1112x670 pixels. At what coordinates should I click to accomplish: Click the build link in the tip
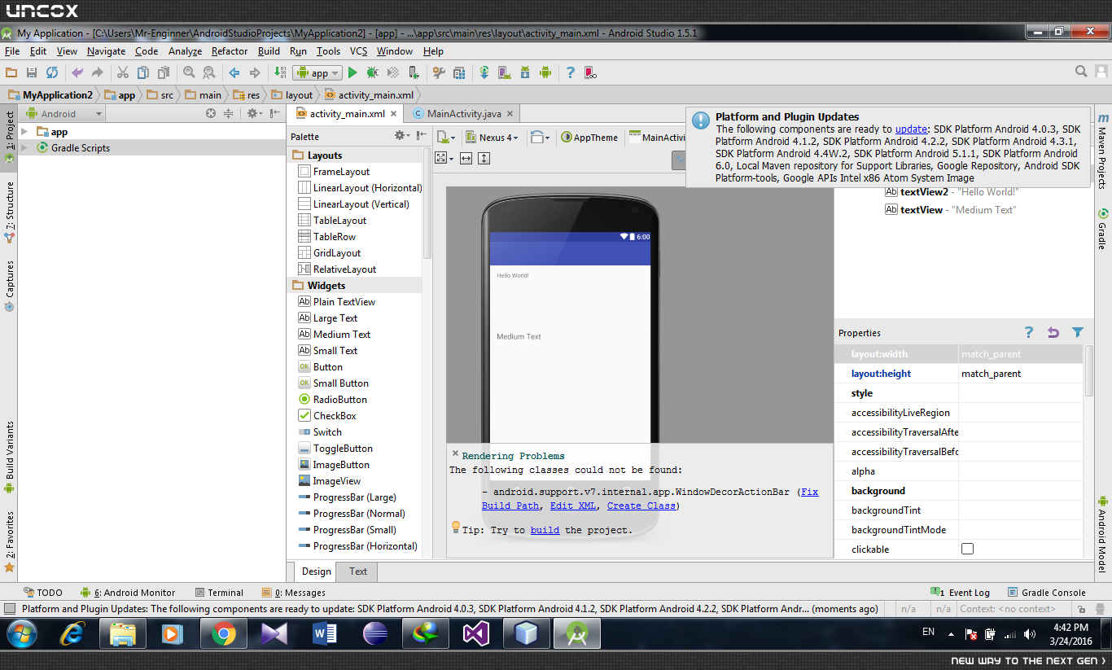(545, 530)
